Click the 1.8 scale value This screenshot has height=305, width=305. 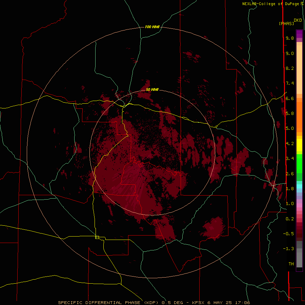tap(290, 188)
